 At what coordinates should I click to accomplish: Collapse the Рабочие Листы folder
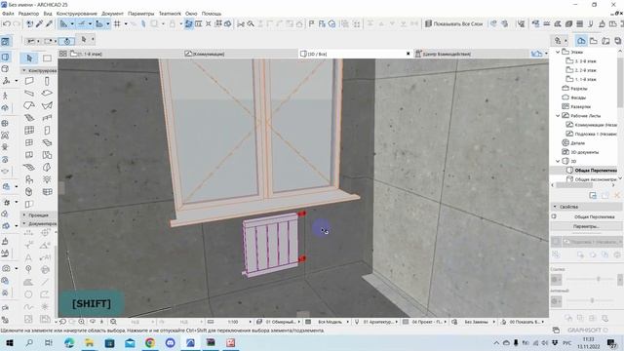(x=558, y=115)
